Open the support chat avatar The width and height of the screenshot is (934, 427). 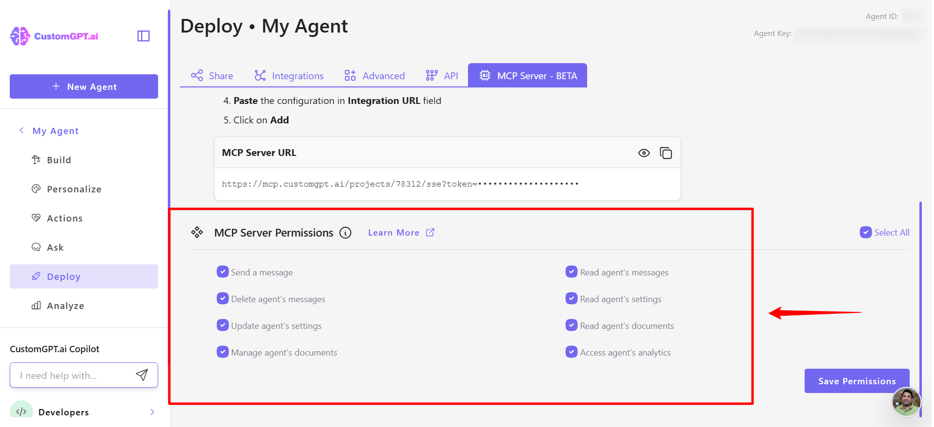(906, 402)
